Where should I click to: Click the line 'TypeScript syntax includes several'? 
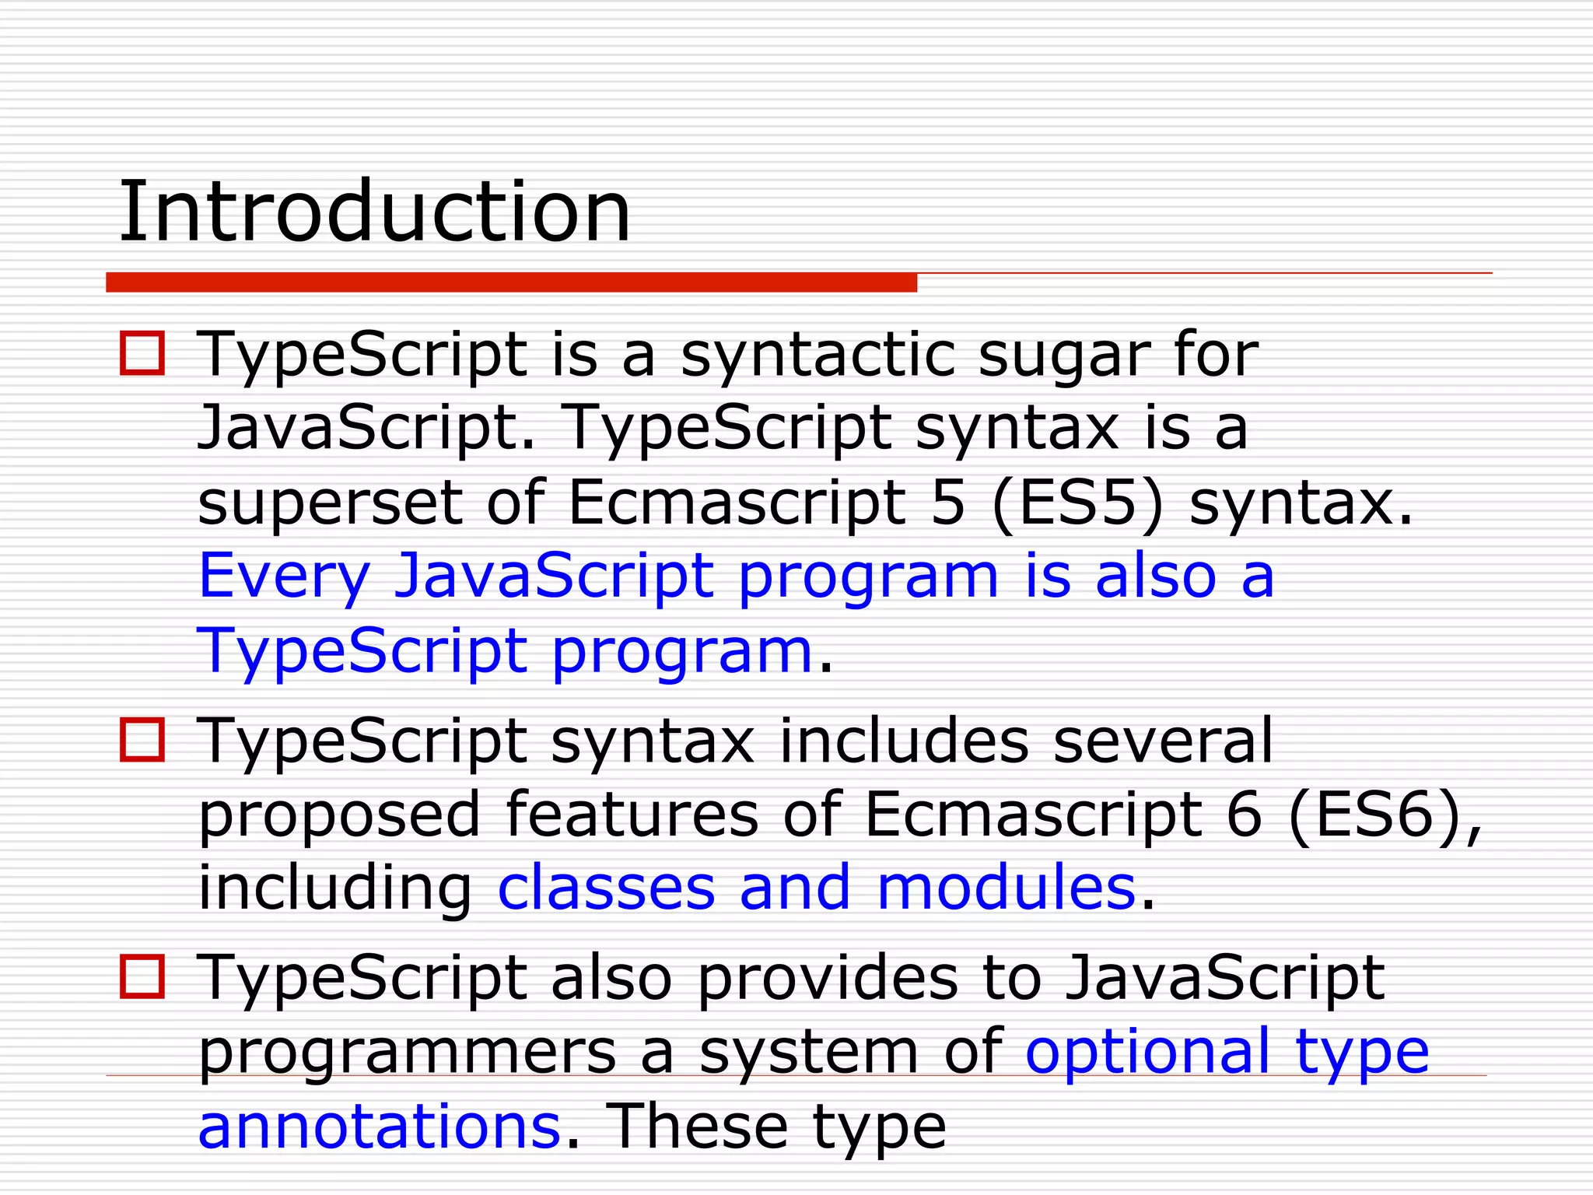(x=736, y=742)
